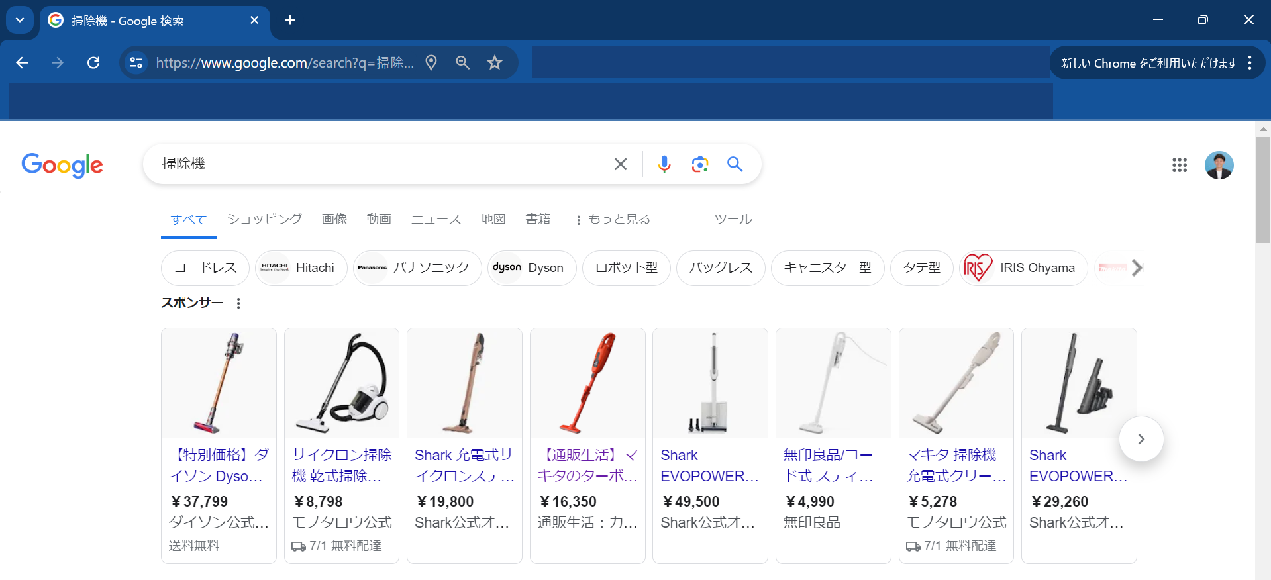Switch to the 画像 tab

click(x=334, y=219)
